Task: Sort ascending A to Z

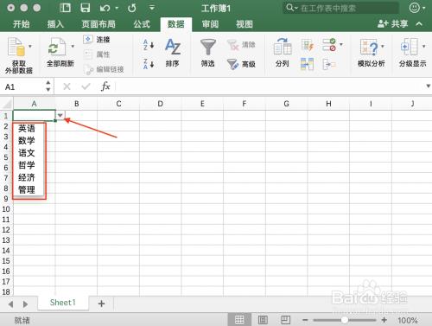Action: pyautogui.click(x=149, y=45)
